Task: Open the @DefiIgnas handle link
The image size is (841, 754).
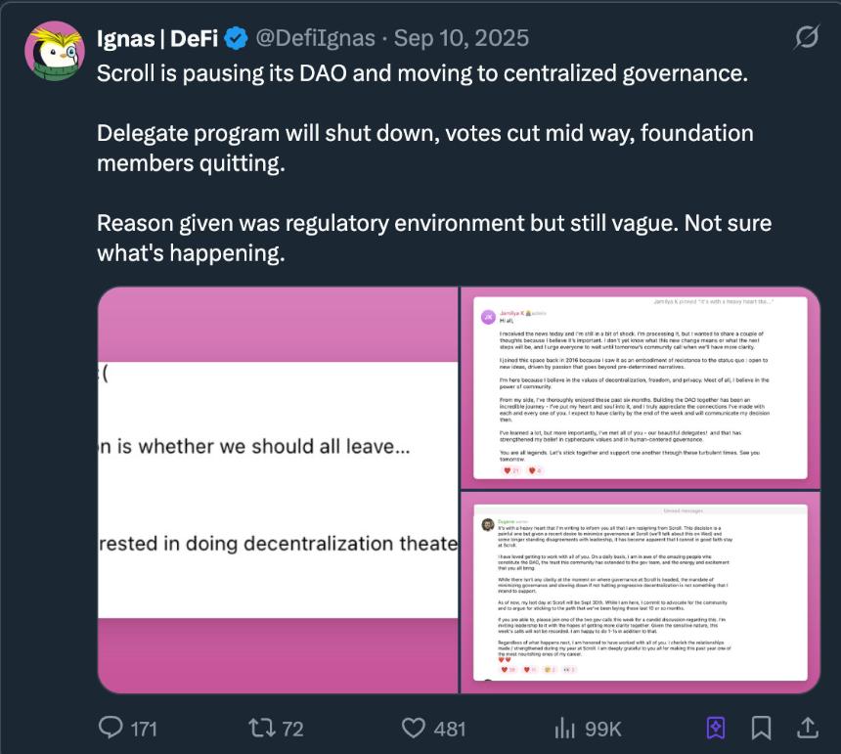Action: click(315, 38)
